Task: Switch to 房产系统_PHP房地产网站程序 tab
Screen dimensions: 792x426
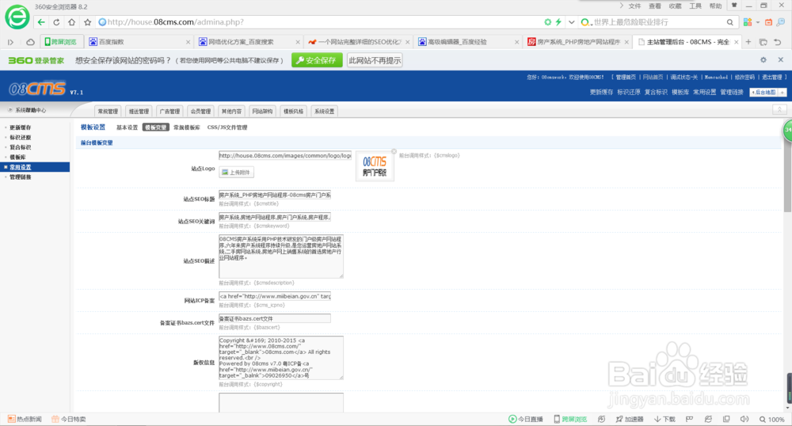Action: [x=578, y=42]
